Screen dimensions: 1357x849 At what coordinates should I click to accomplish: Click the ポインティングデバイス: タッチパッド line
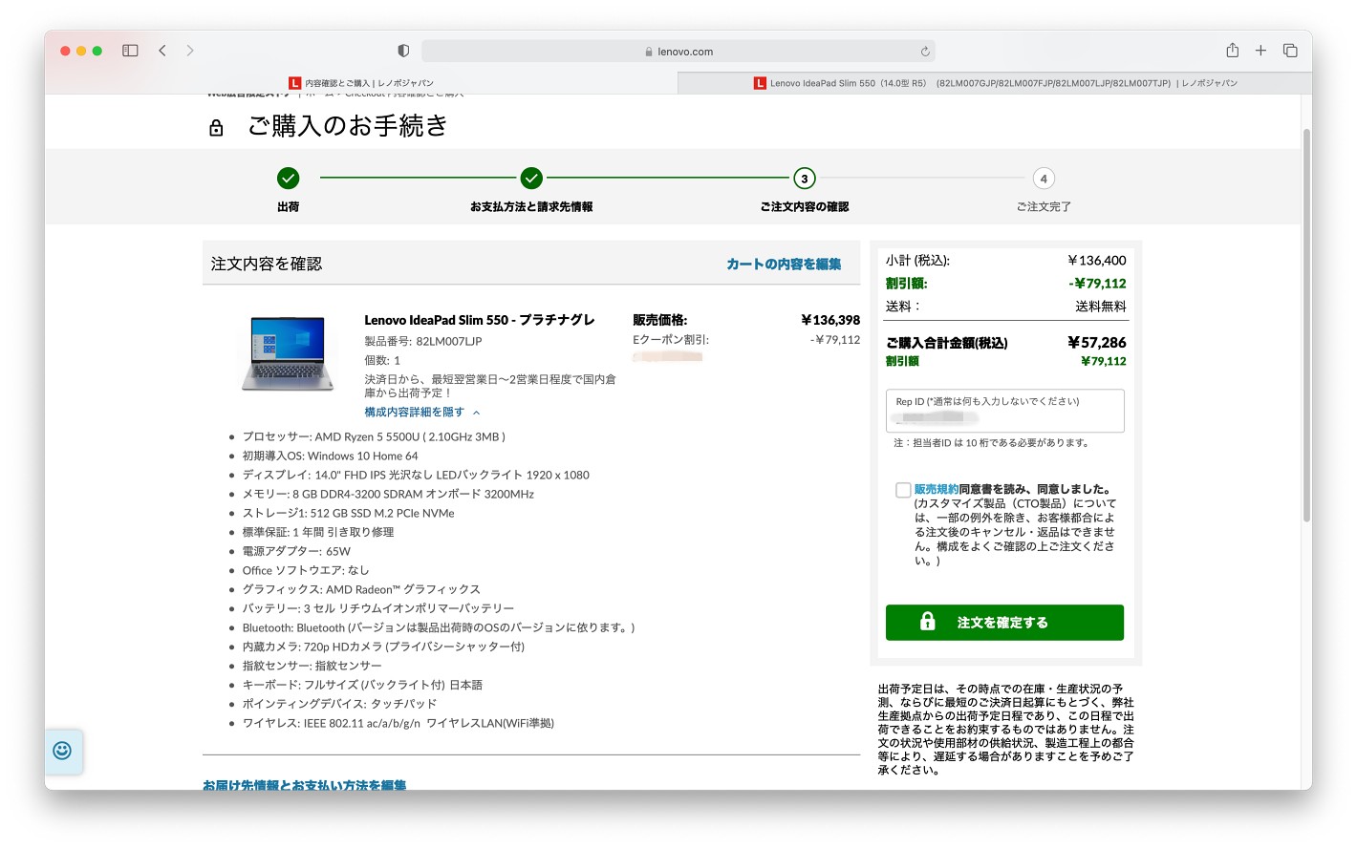click(339, 704)
